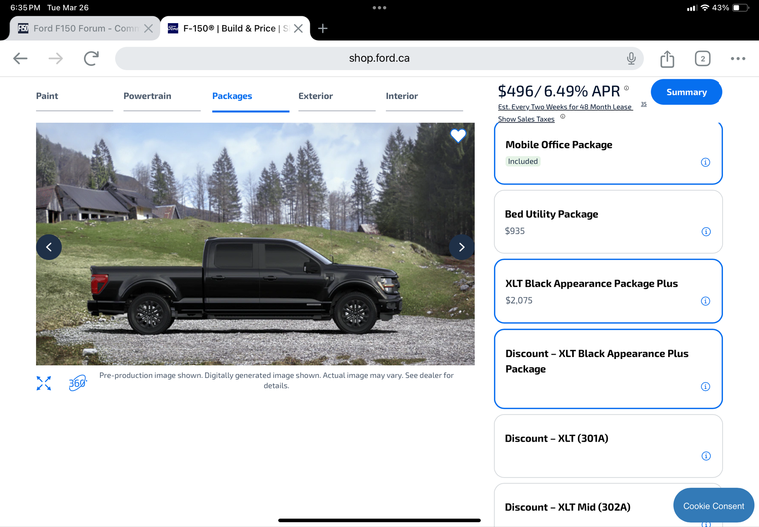Screen dimensions: 759x527
Task: Open the build Summary
Action: pos(686,92)
